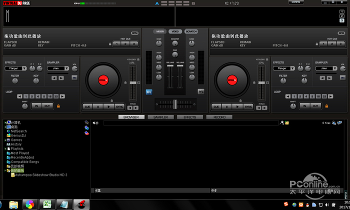This screenshot has width=350, height=210.
Task: Click the left deck CUE button
Action: coord(87,106)
